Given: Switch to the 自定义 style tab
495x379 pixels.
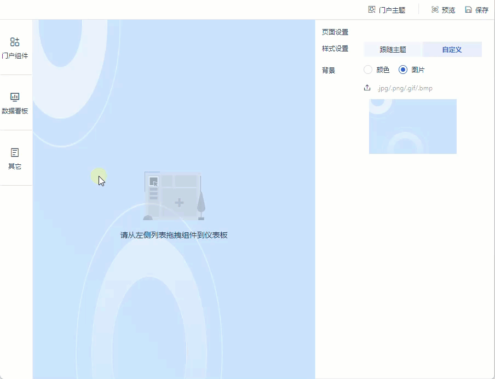Looking at the screenshot, I should click(x=452, y=49).
